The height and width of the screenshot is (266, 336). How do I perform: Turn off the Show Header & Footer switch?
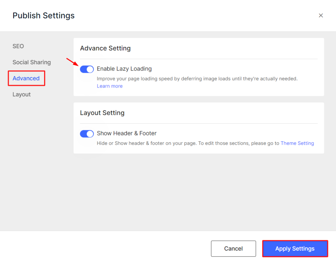tap(87, 133)
